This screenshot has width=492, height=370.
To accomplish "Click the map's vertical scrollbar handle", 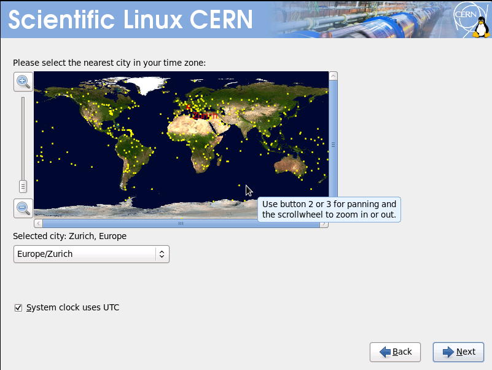I will tap(334, 144).
